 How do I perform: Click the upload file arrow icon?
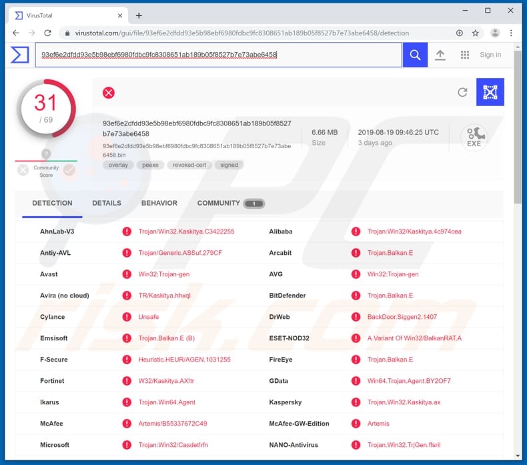click(x=440, y=55)
